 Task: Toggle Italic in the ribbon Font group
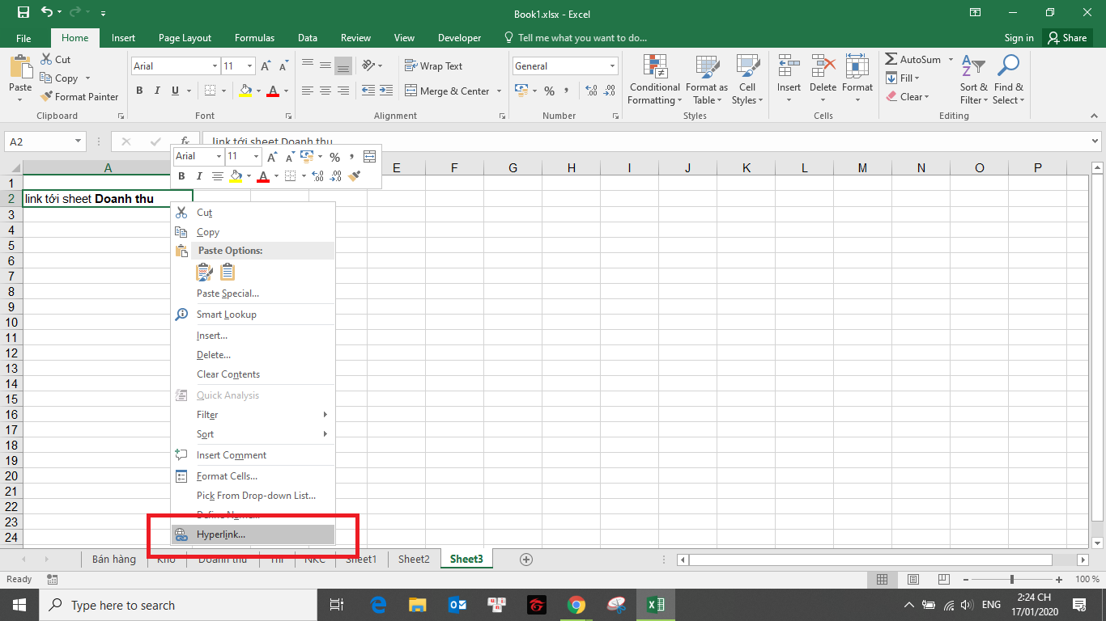click(157, 91)
